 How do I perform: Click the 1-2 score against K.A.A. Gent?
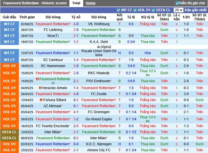point(76,42)
